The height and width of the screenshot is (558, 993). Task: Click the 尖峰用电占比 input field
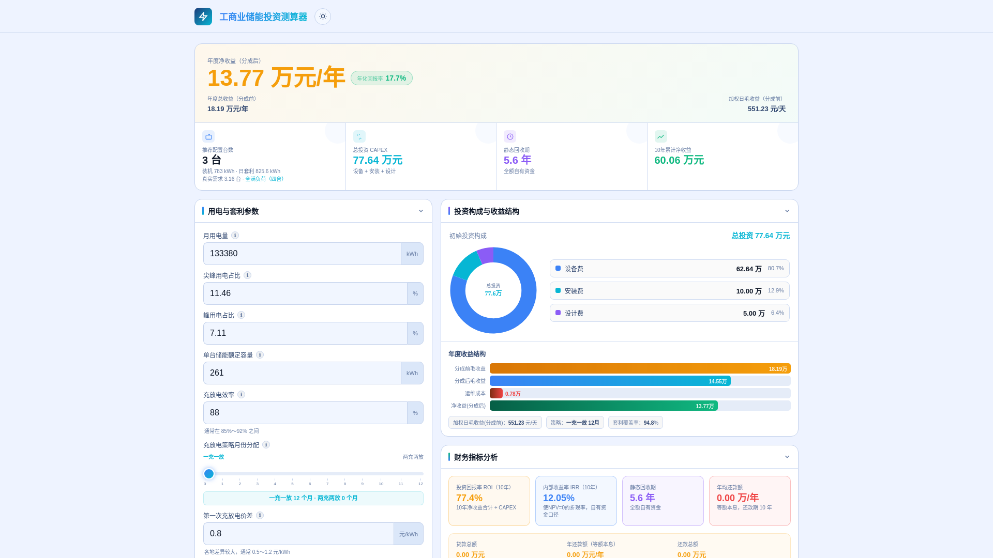[x=305, y=293]
